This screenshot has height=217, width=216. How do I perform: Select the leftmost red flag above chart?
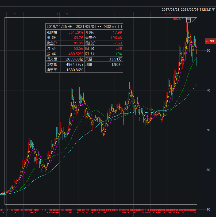pos(15,14)
